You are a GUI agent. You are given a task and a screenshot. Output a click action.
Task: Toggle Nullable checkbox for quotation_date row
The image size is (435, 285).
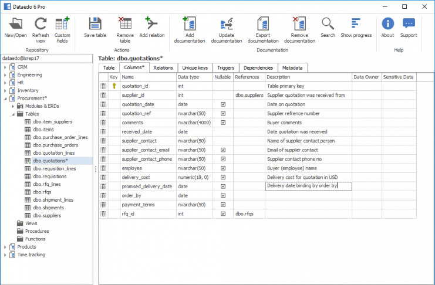(223, 104)
